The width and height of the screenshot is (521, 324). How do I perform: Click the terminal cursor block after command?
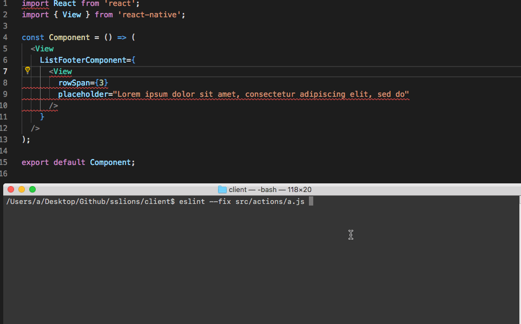point(311,201)
